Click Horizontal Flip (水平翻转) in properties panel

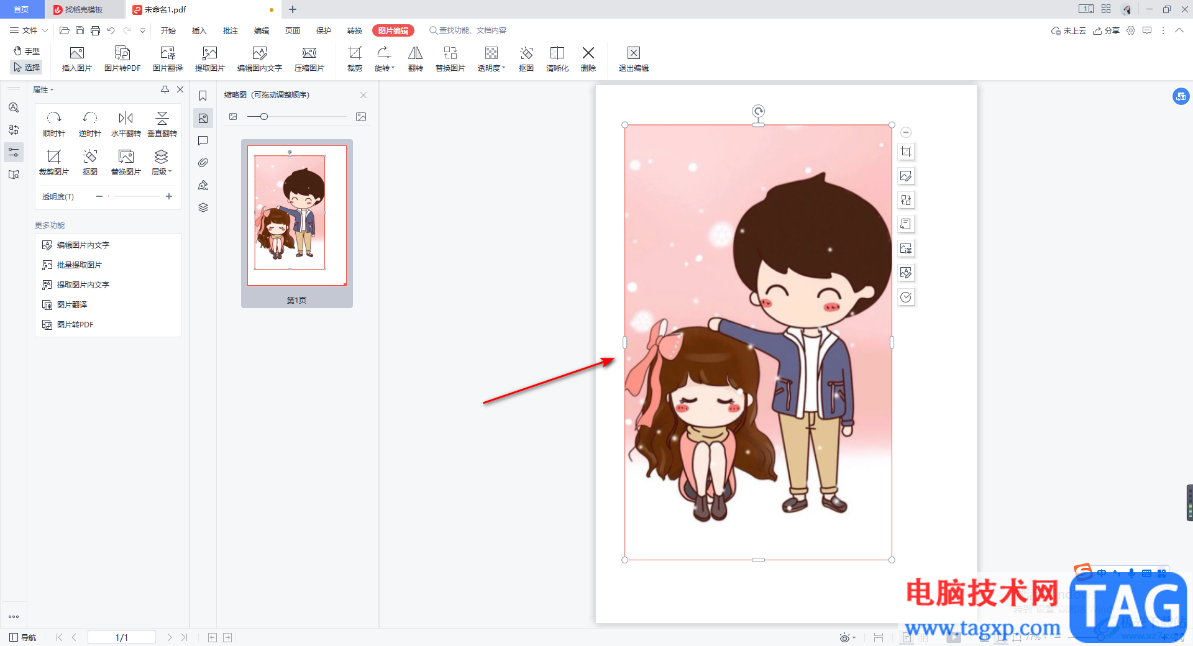(126, 124)
